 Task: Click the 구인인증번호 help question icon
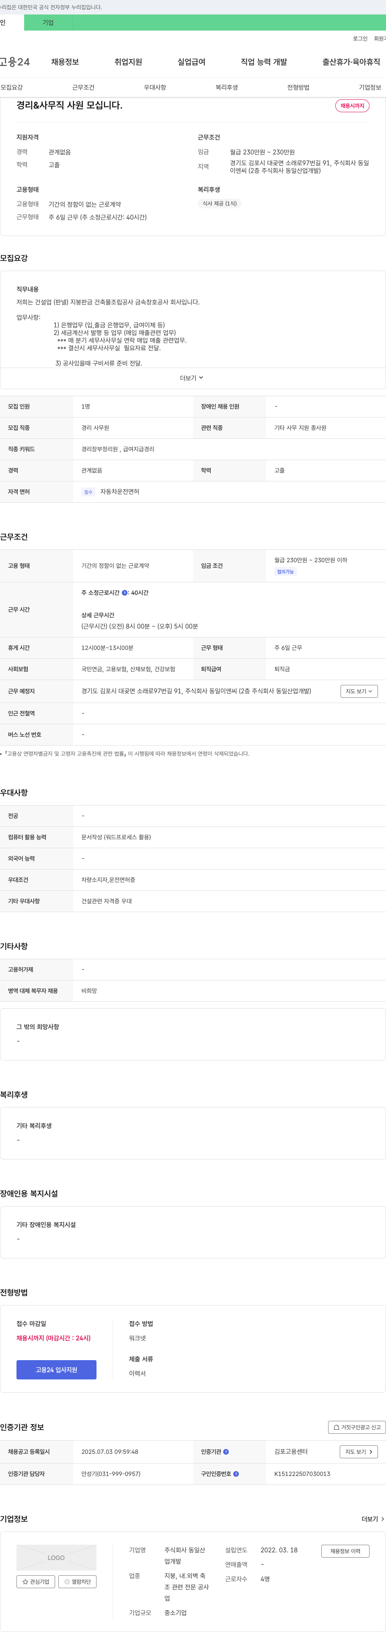pos(236,1474)
